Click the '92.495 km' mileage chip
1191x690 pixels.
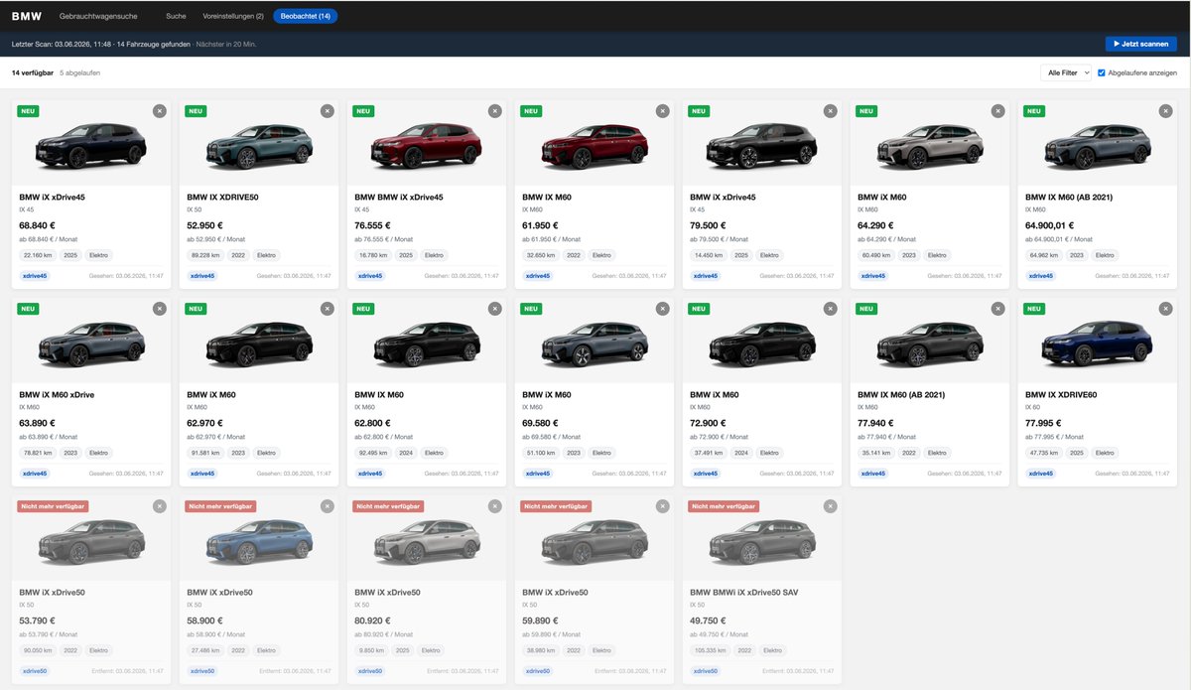[371, 453]
